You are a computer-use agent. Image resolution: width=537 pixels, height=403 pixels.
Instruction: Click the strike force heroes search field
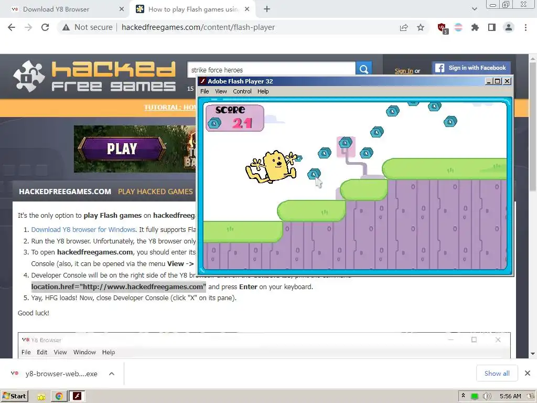271,70
